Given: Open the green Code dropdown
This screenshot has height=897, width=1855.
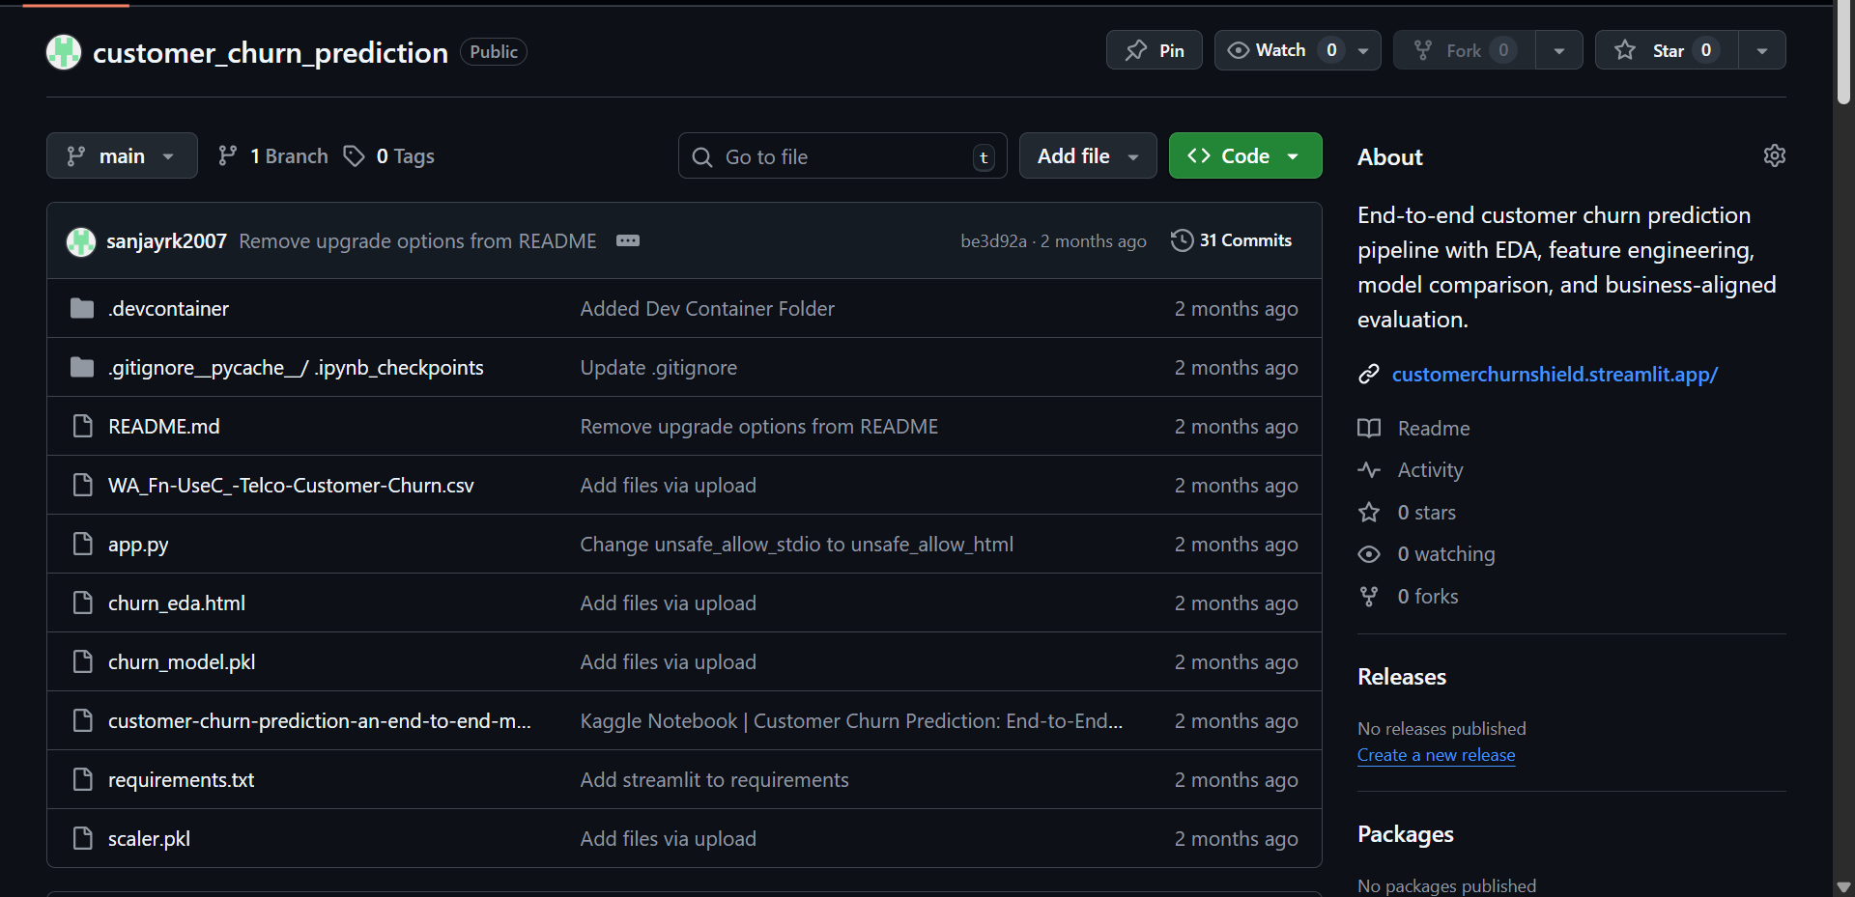Looking at the screenshot, I should click(x=1244, y=156).
